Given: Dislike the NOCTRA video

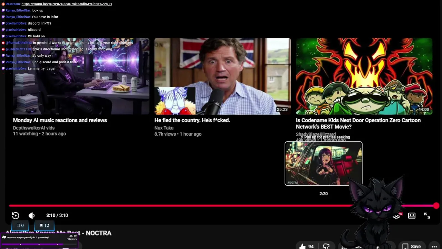Looking at the screenshot, I should click(x=326, y=246).
